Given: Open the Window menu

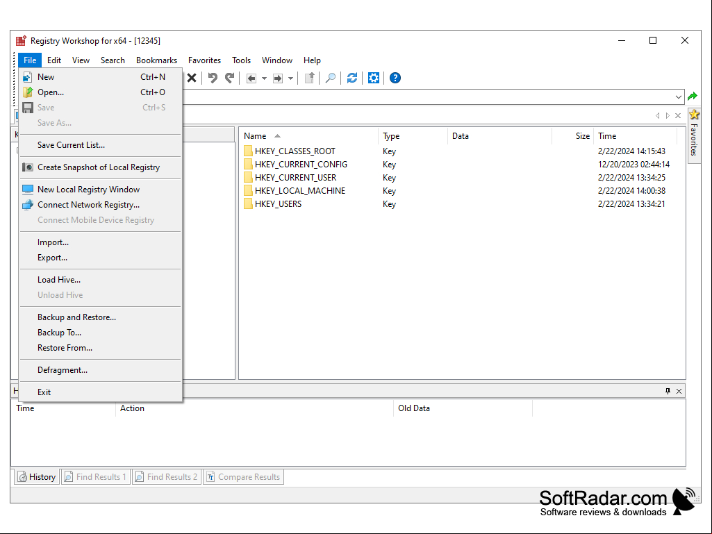Looking at the screenshot, I should point(277,60).
